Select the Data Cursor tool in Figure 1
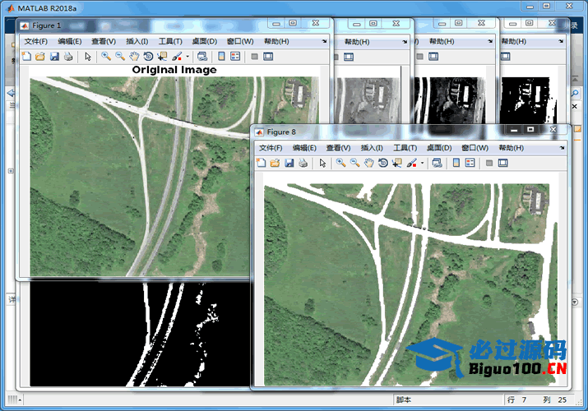 point(162,57)
